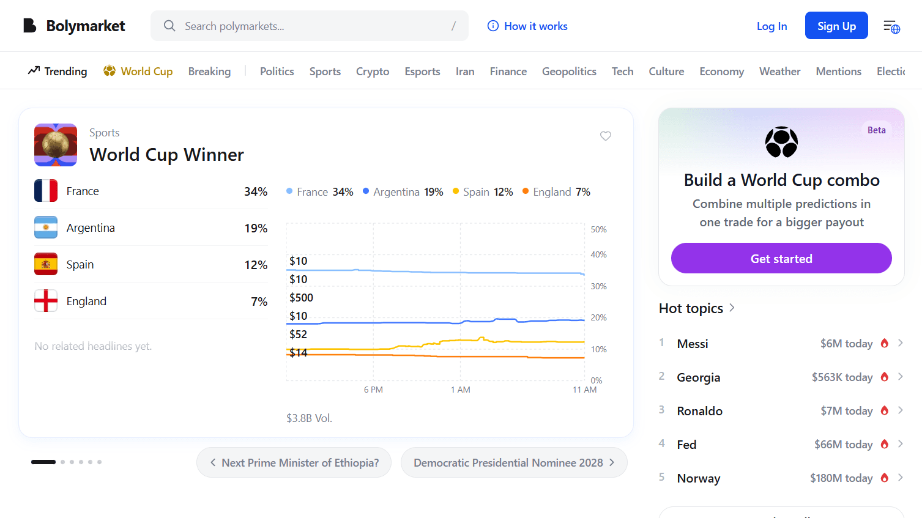922x518 pixels.
Task: Click the Bolymarket logo icon
Action: 29,26
